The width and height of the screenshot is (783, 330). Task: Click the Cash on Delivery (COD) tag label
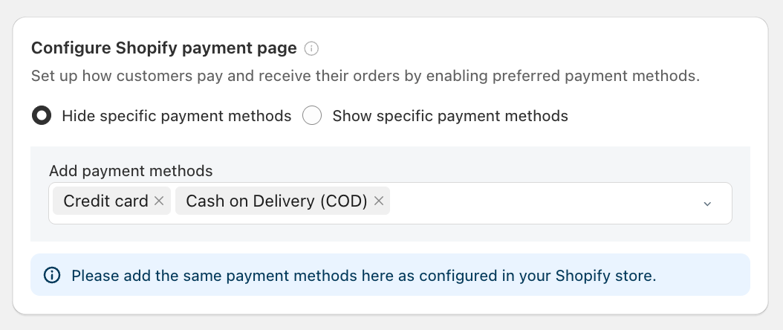(276, 201)
